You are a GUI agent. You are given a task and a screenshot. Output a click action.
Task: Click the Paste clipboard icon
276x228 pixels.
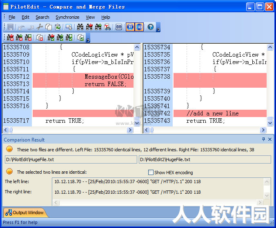point(58,27)
